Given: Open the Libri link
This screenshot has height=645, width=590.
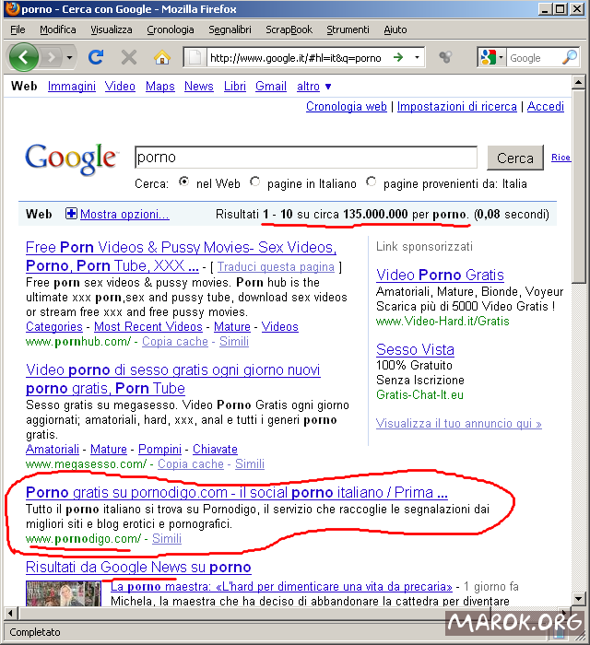Looking at the screenshot, I should pyautogui.click(x=235, y=86).
